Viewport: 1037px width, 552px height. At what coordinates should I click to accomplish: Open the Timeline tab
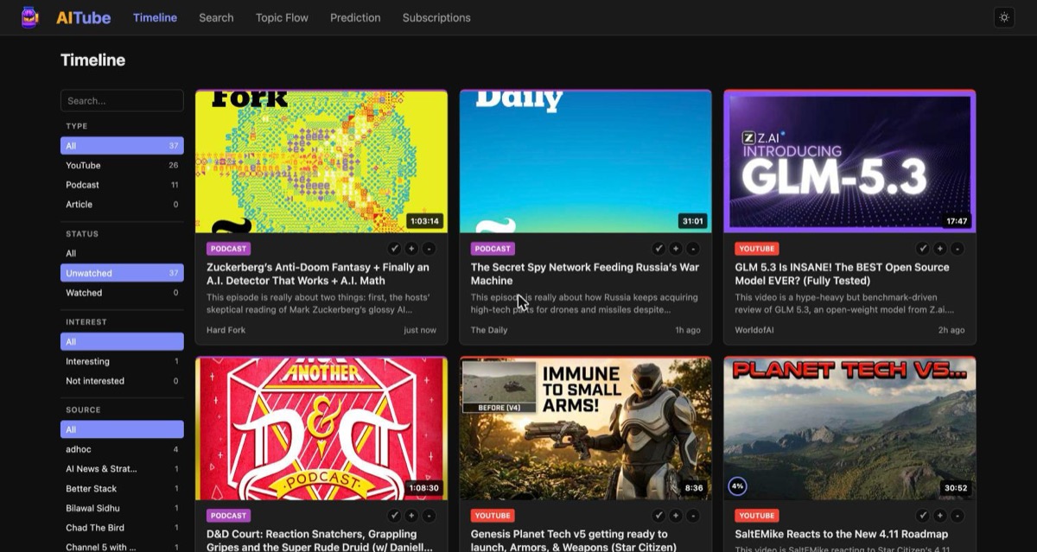[x=155, y=17]
